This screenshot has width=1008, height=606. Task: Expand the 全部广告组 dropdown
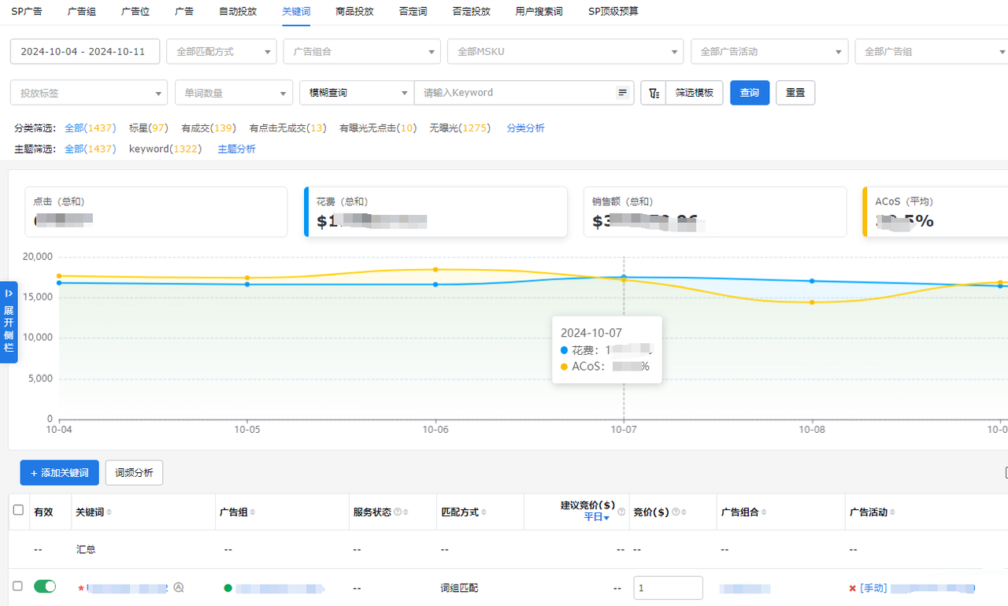click(x=932, y=51)
